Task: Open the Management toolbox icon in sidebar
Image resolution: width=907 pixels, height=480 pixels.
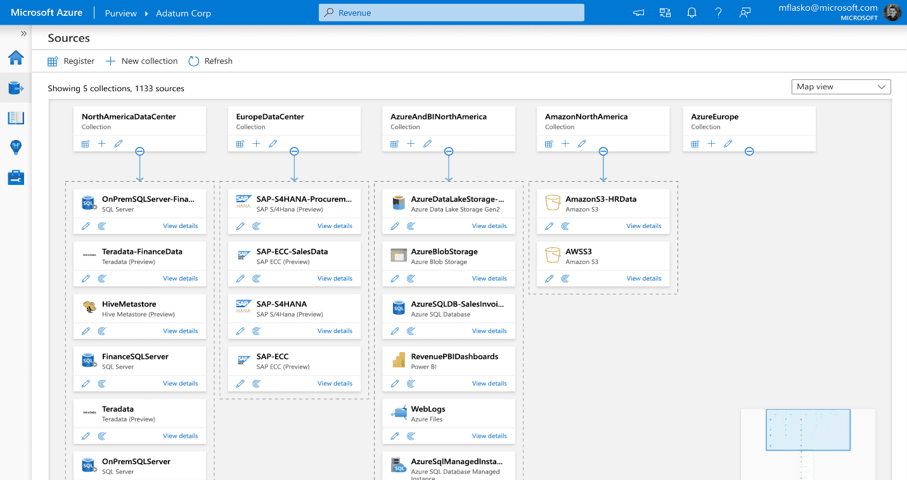Action: coord(16,177)
